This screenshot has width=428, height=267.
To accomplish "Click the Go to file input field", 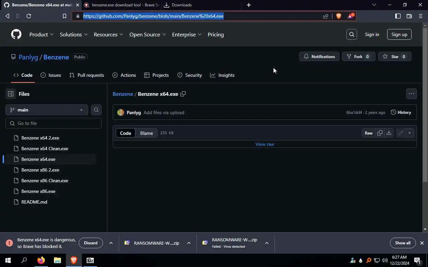I will pos(53,123).
